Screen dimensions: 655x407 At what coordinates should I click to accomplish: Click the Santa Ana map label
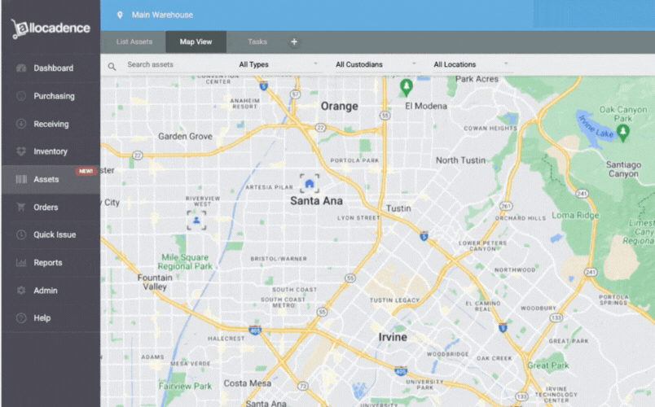(317, 201)
